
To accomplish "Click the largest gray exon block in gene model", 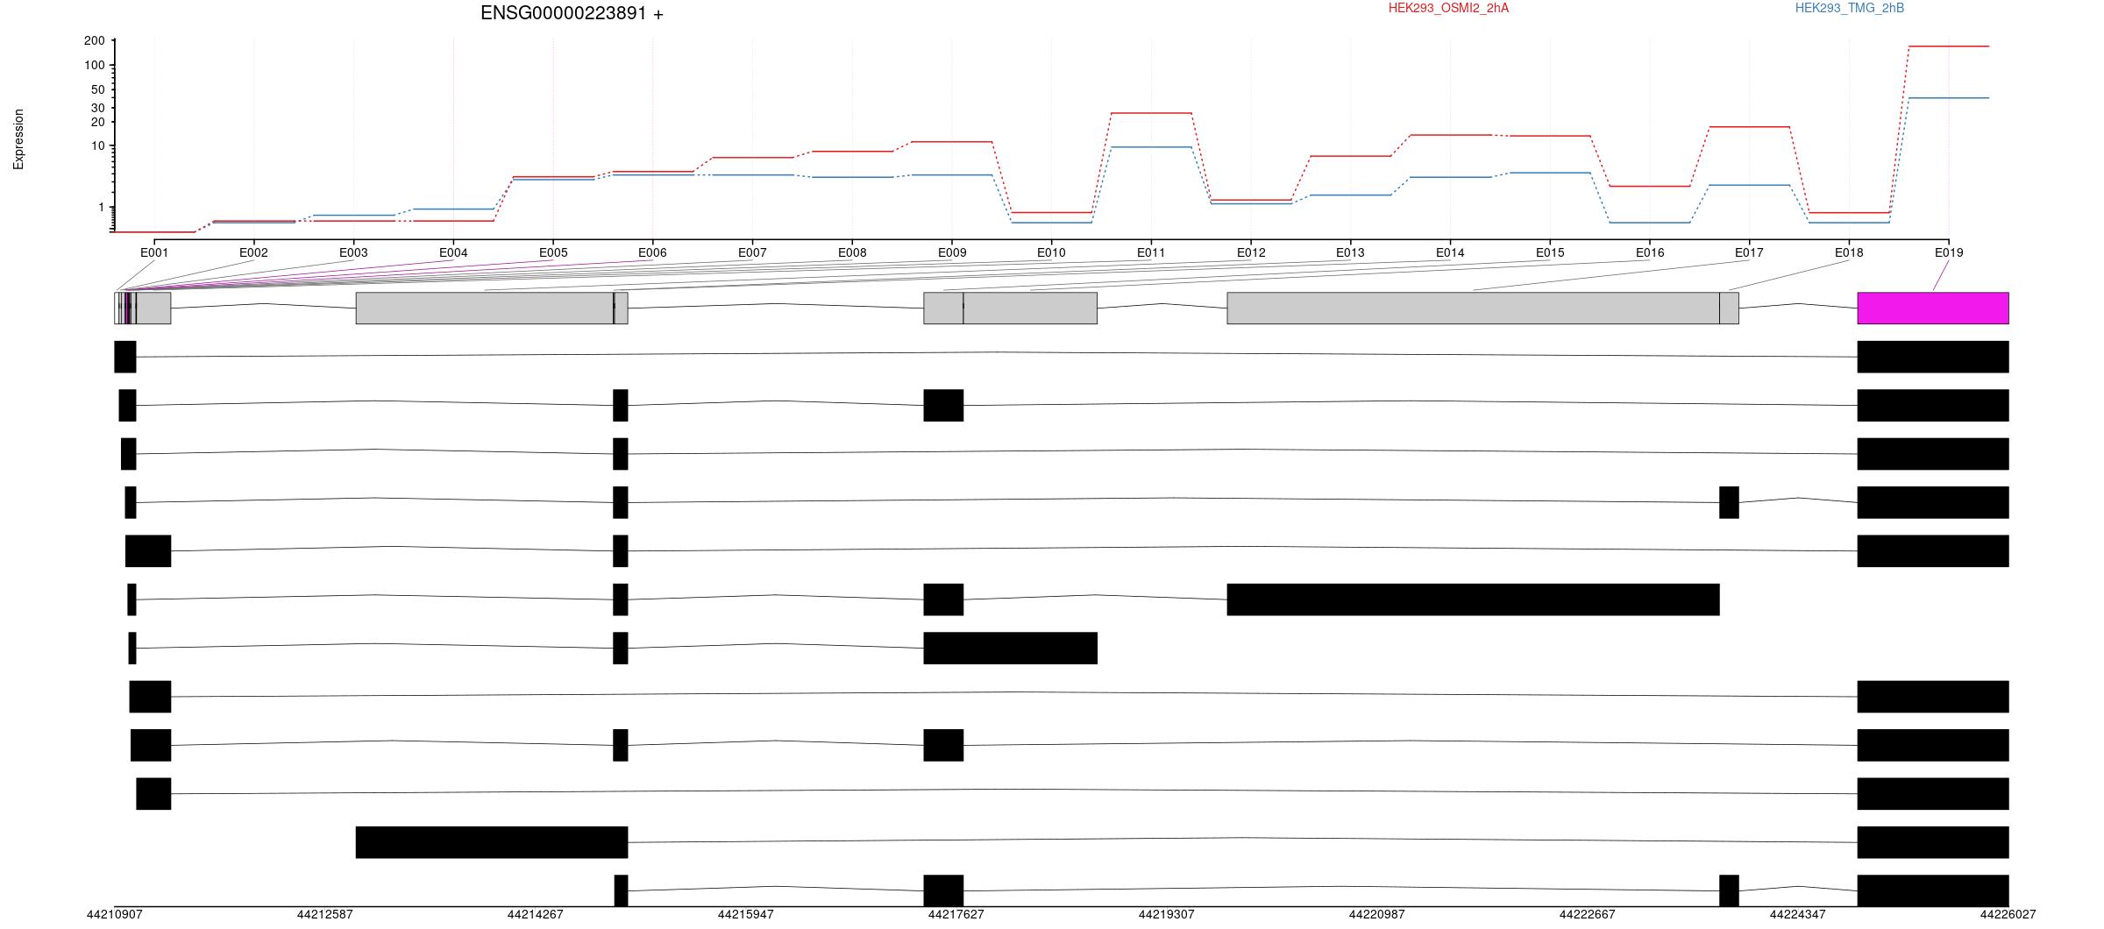I will point(1473,308).
